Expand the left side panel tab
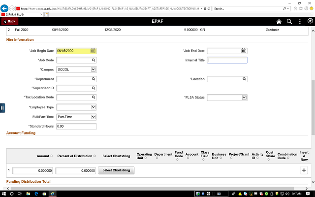This screenshot has width=315, height=197. click(x=2, y=108)
